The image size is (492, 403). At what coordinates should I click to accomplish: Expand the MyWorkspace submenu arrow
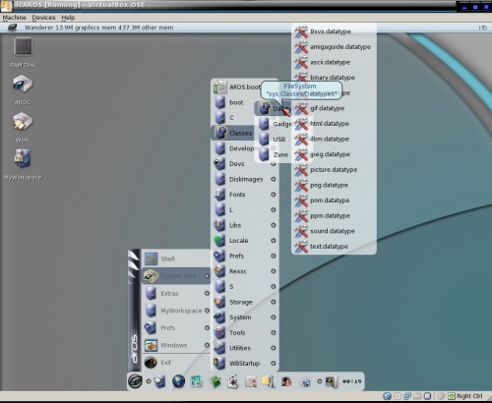pyautogui.click(x=207, y=311)
